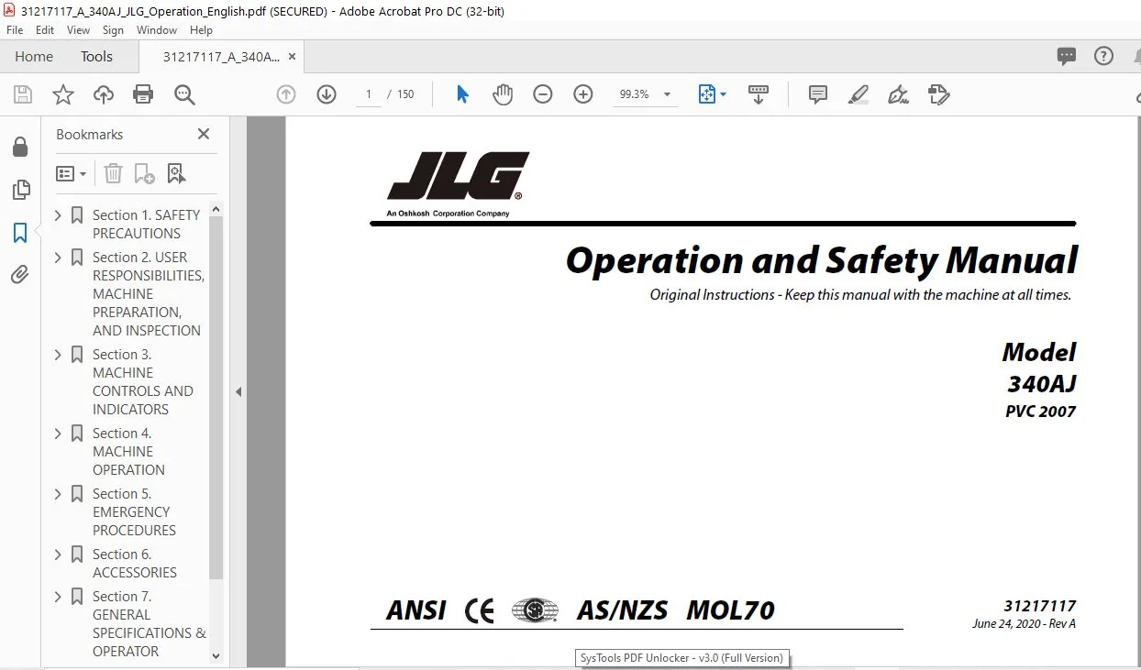This screenshot has width=1141, height=670.
Task: Select Section 6. ACCESSORIES bookmark text
Action: [135, 563]
